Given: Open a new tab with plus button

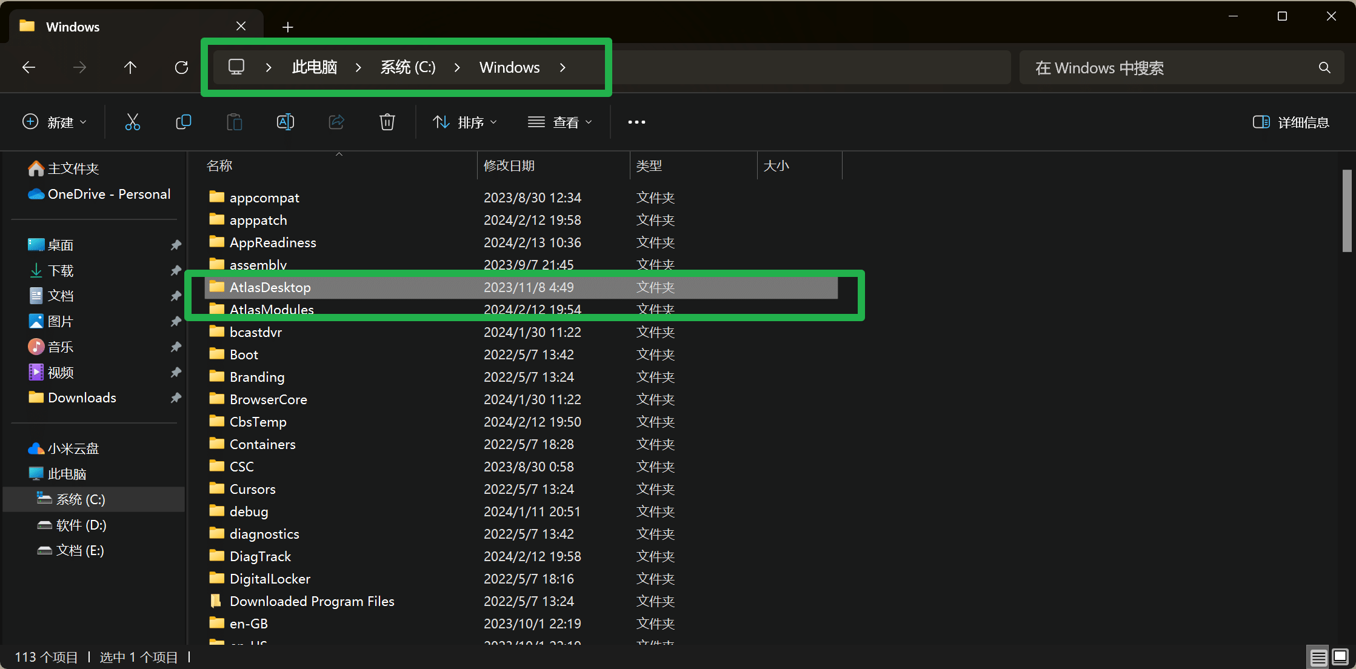Looking at the screenshot, I should click(287, 27).
